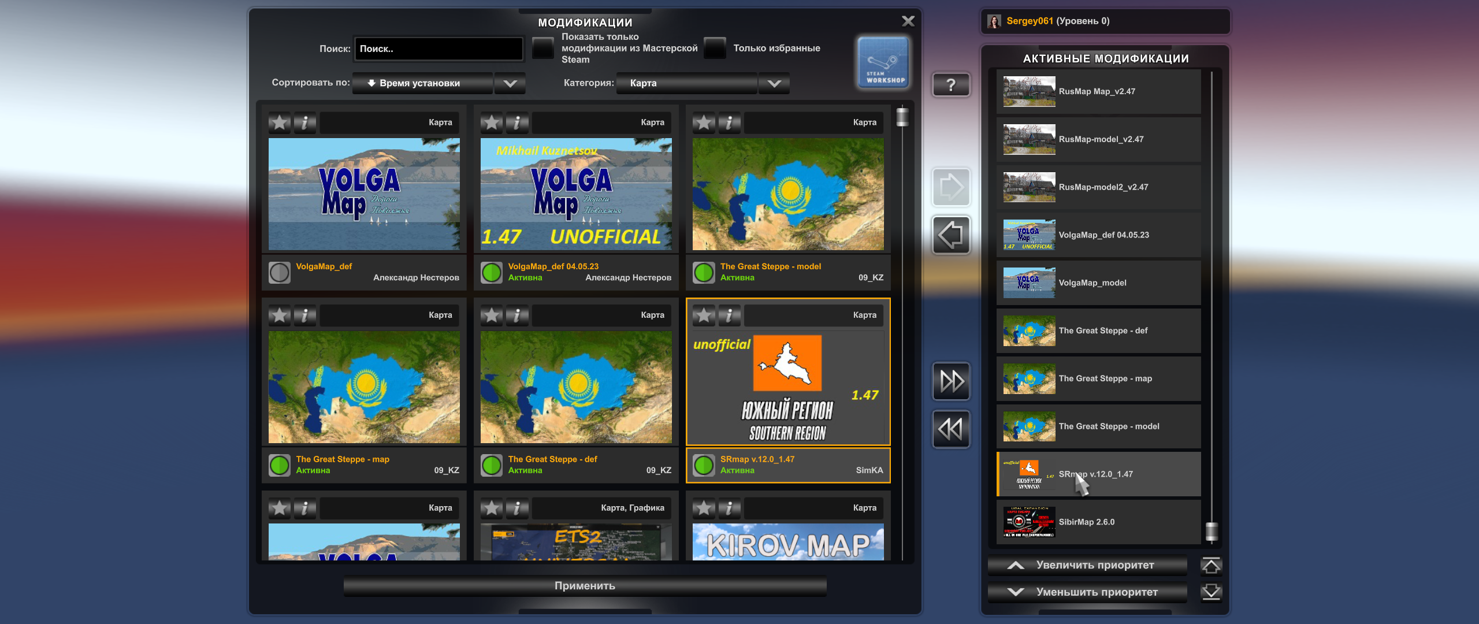Image resolution: width=1479 pixels, height=624 pixels.
Task: Click the single left arrow deactivate-mod button
Action: tap(950, 235)
